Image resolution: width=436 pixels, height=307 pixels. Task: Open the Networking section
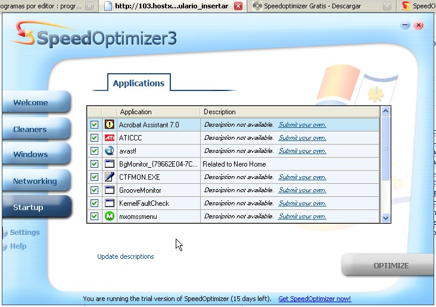pos(36,181)
